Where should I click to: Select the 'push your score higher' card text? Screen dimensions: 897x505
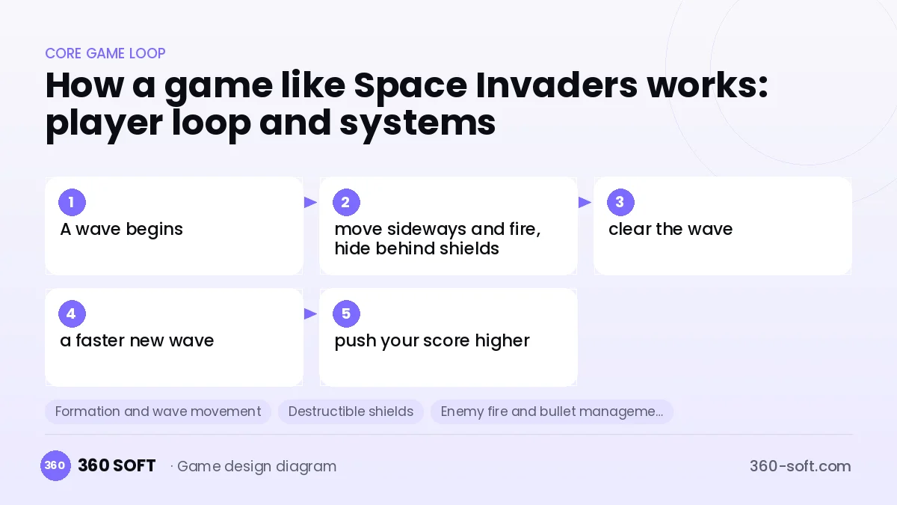[x=432, y=340]
